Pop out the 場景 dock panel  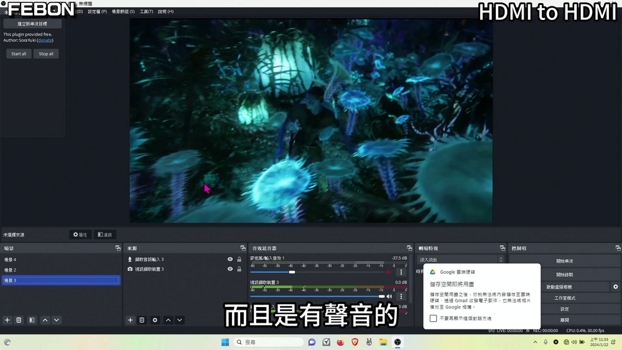point(118,247)
